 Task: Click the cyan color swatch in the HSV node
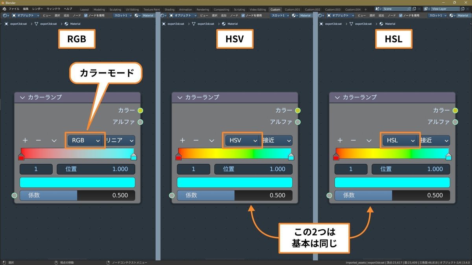click(x=235, y=182)
